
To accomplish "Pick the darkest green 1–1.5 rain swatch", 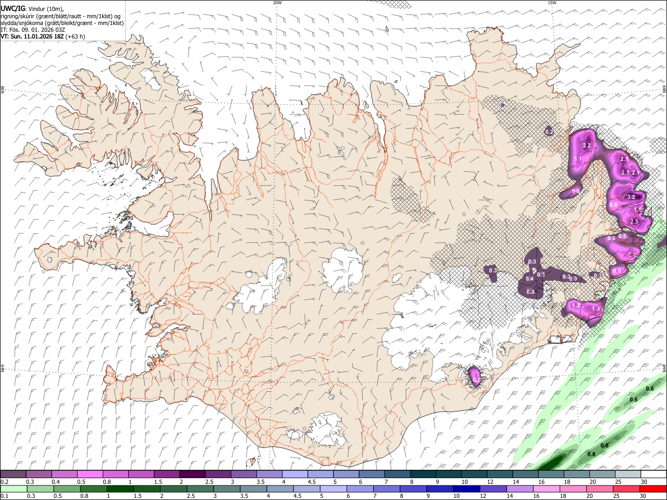I will (120, 489).
